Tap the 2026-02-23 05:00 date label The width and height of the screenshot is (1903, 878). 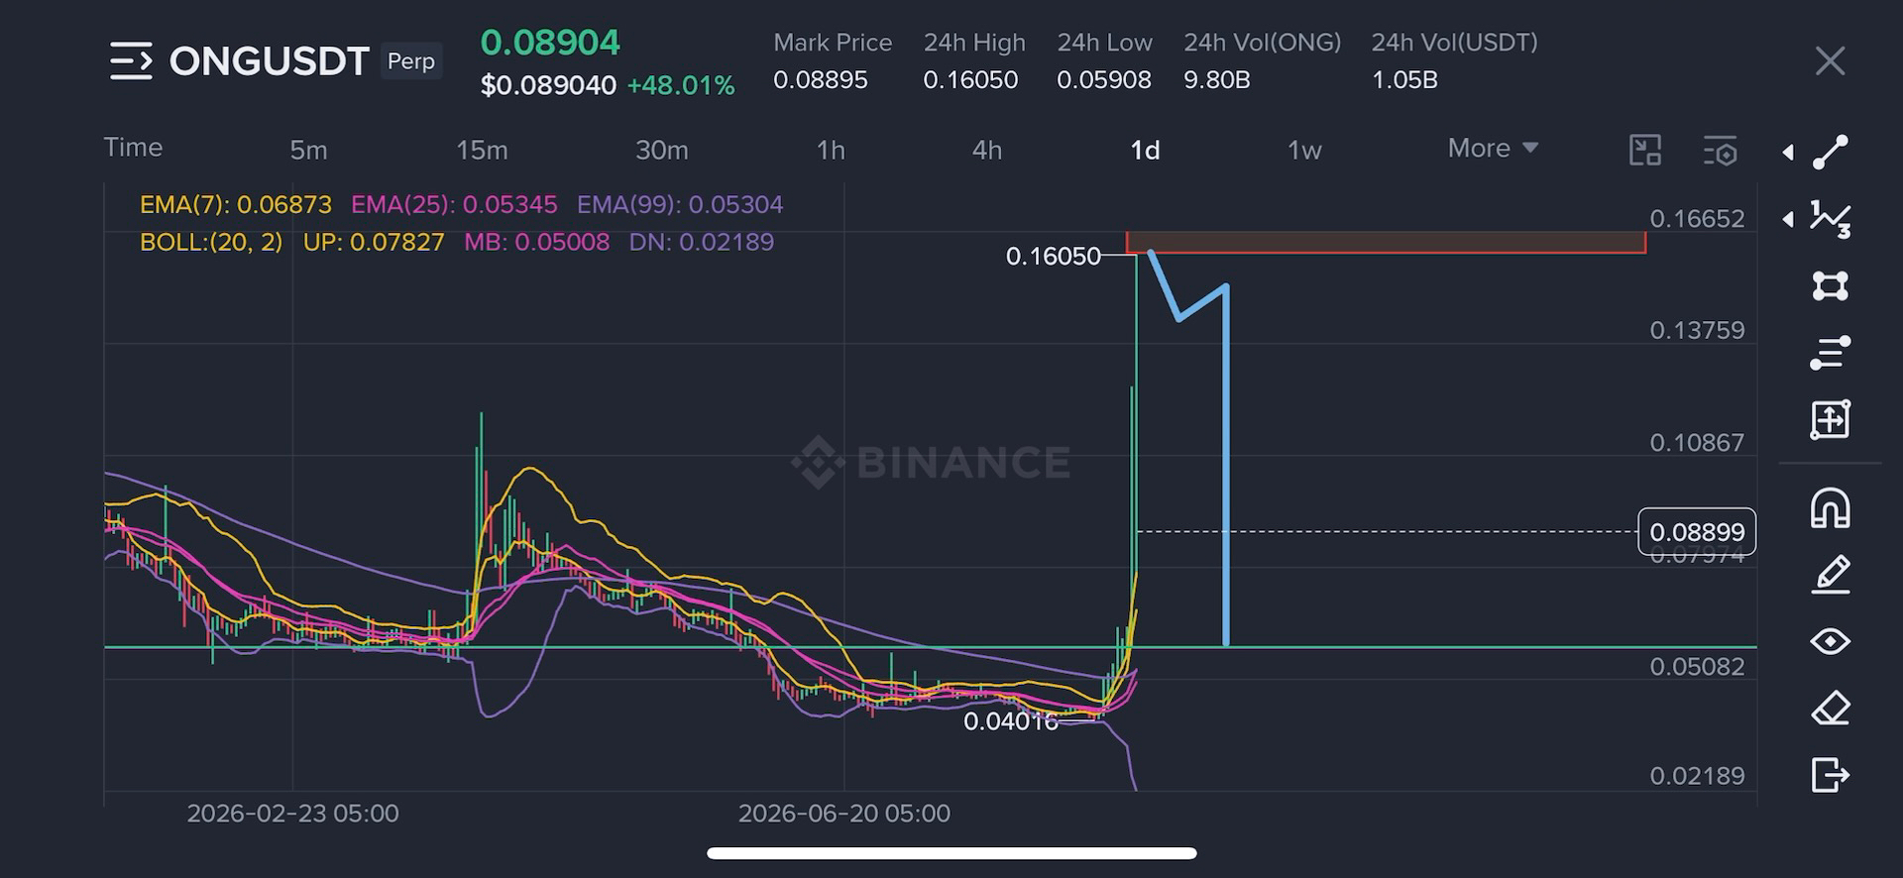click(292, 814)
